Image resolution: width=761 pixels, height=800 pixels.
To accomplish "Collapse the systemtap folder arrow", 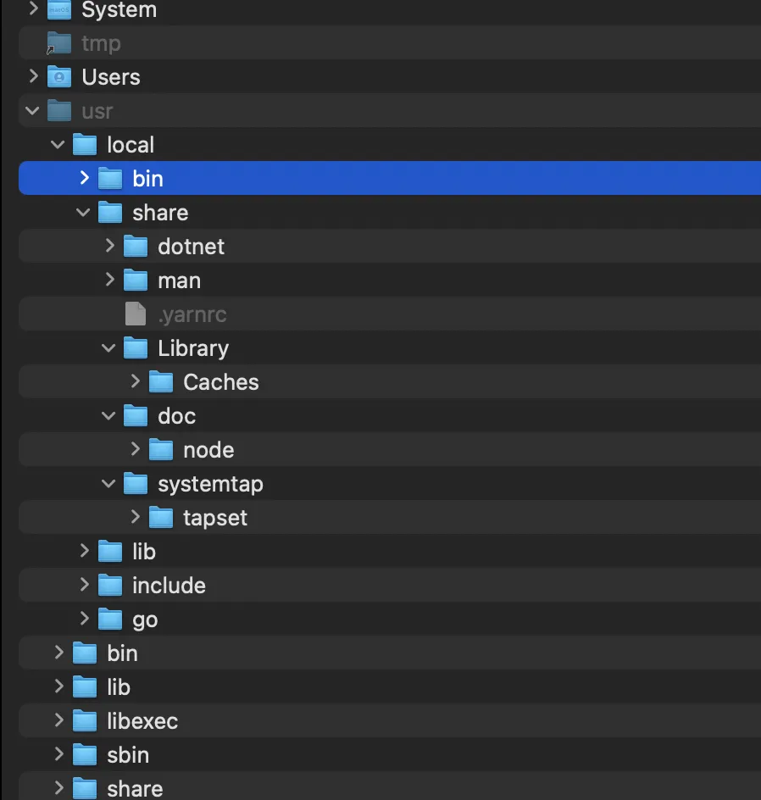I will 109,484.
